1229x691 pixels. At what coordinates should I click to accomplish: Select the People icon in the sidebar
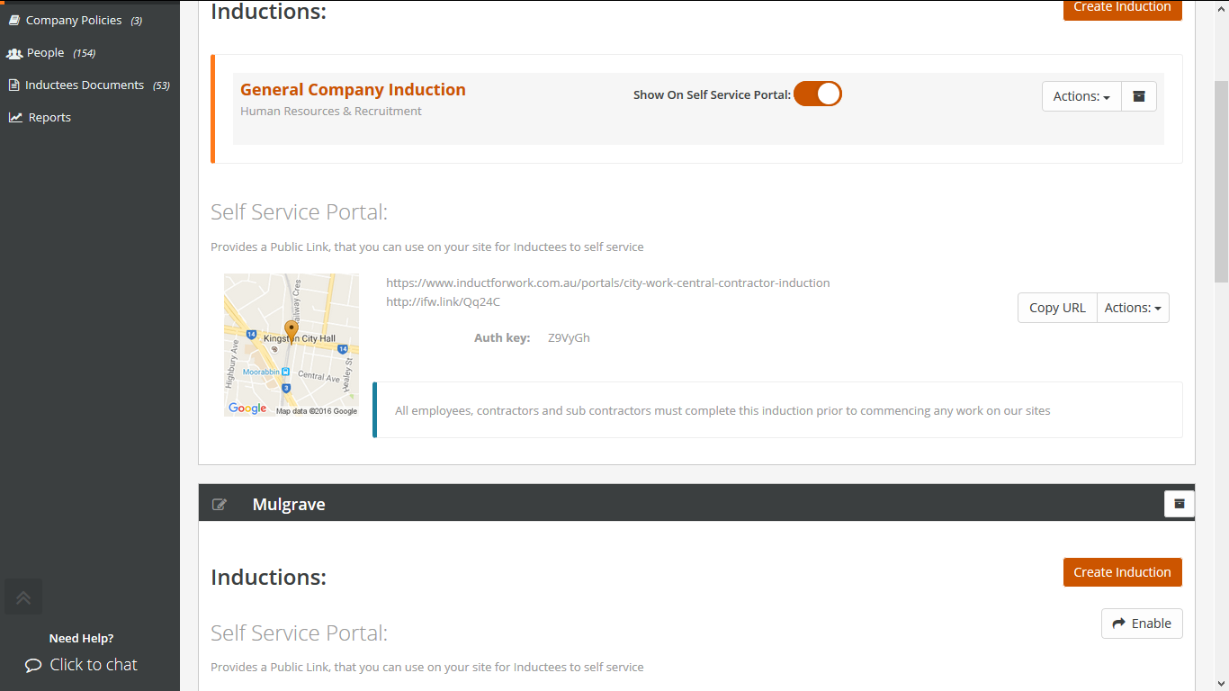click(x=14, y=52)
